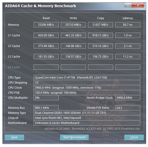
Task: Select Memory Read value 23206 MB/s
Action: pos(46,25)
